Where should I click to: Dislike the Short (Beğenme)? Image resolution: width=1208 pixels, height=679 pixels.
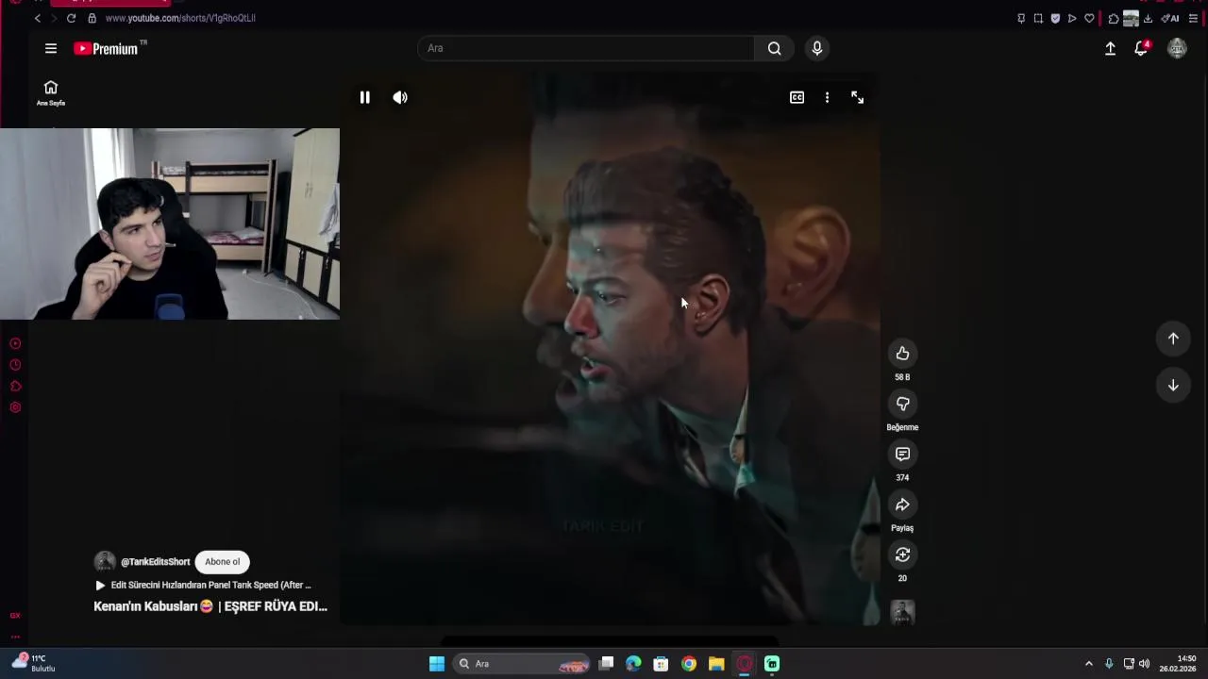902,404
